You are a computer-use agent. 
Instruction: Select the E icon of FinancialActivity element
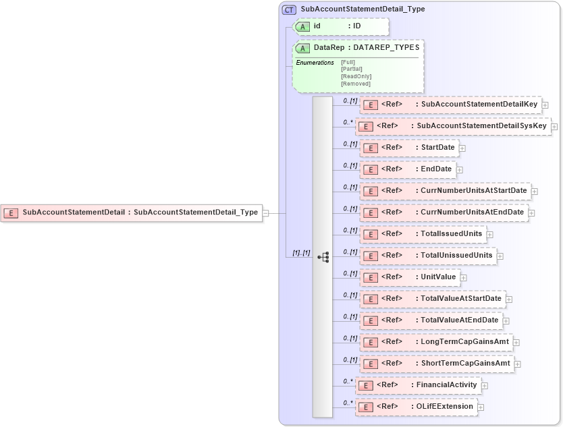pyautogui.click(x=366, y=385)
